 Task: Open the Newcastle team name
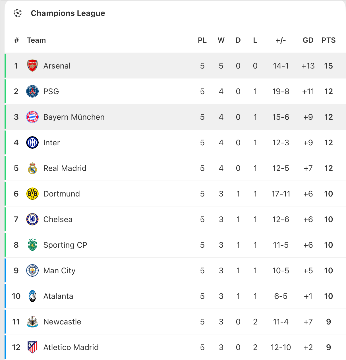pyautogui.click(x=62, y=322)
